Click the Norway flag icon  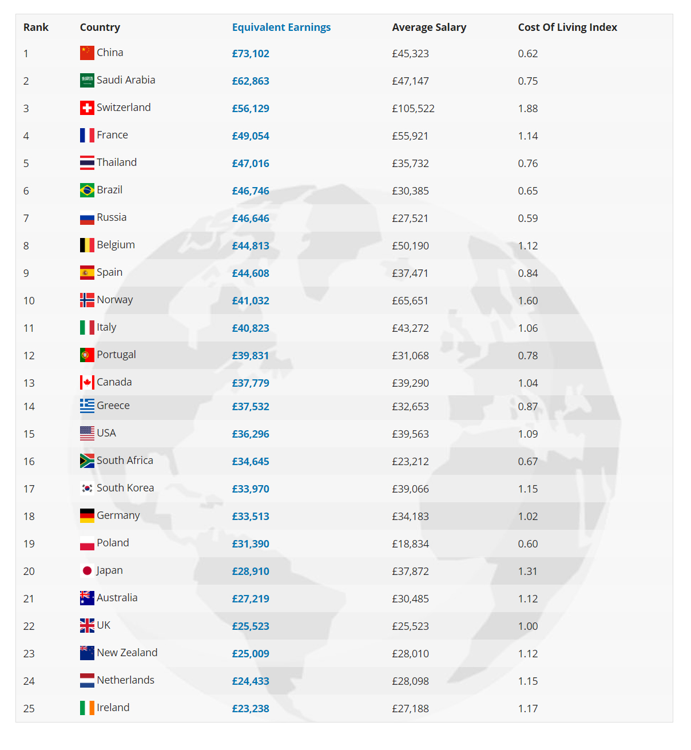point(87,300)
